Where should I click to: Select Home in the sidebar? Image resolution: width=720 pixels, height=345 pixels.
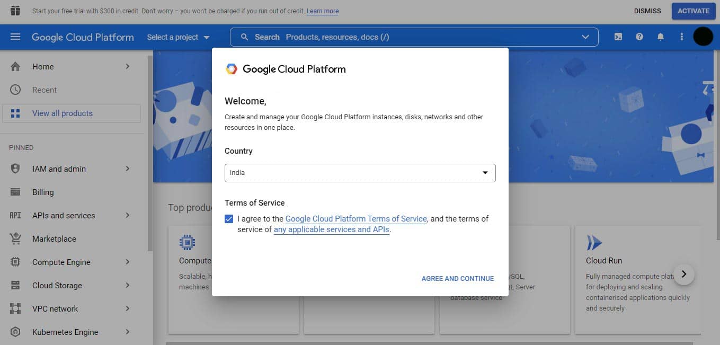coord(72,67)
